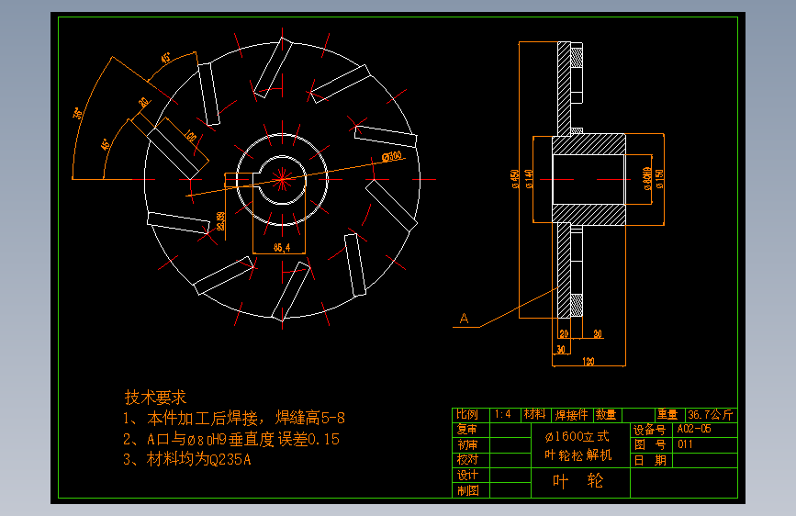
Task: Click the 85,4 keyway dimension
Action: tap(282, 248)
